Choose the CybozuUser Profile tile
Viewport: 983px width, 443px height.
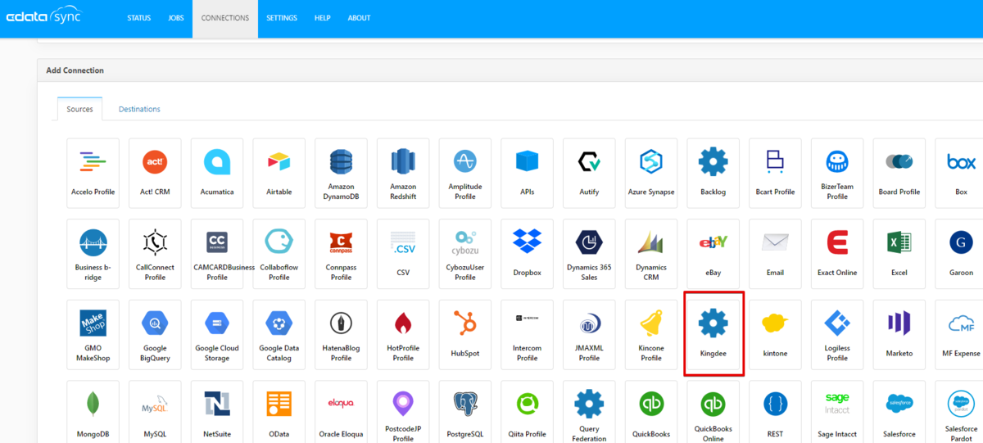[465, 254]
